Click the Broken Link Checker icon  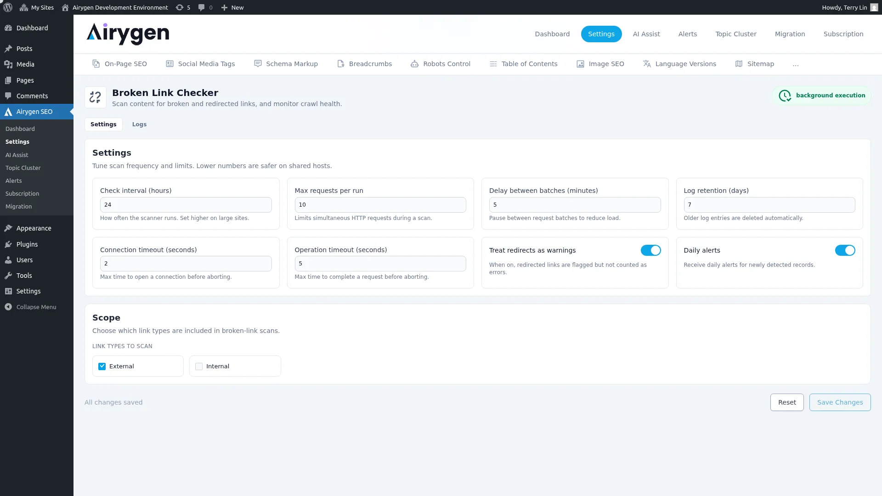tap(96, 97)
